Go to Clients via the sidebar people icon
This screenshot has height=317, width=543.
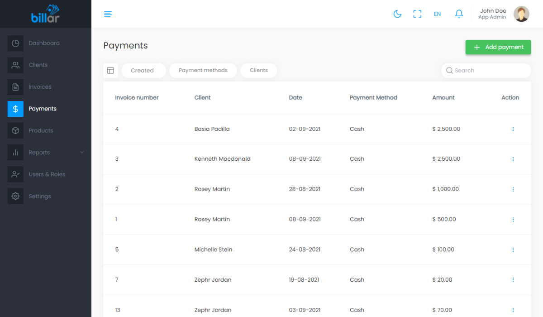tap(15, 65)
